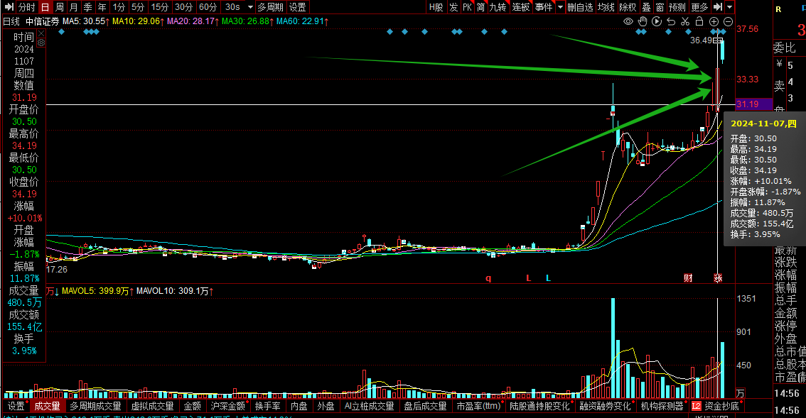This screenshot has width=806, height=418.
Task: Toggle the 连板 indicator
Action: tap(521, 7)
